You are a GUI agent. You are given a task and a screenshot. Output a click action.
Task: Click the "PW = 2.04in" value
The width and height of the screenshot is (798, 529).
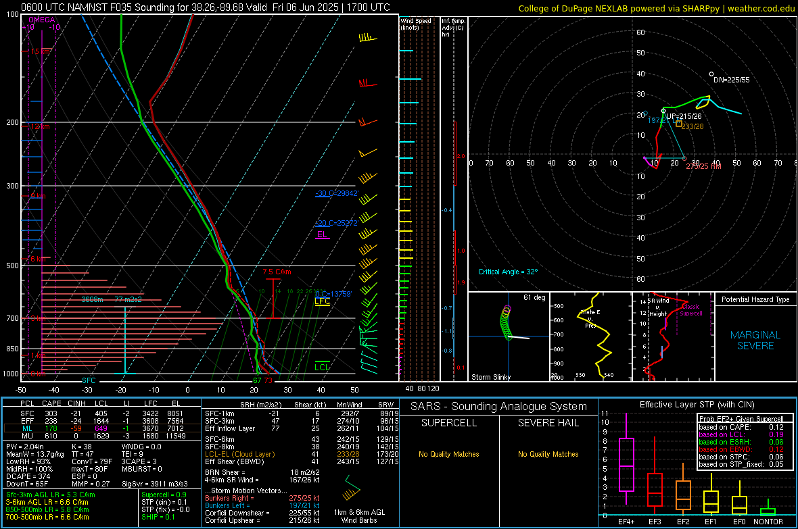point(25,447)
